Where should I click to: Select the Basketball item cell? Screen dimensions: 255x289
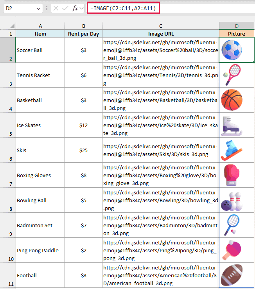coord(40,100)
